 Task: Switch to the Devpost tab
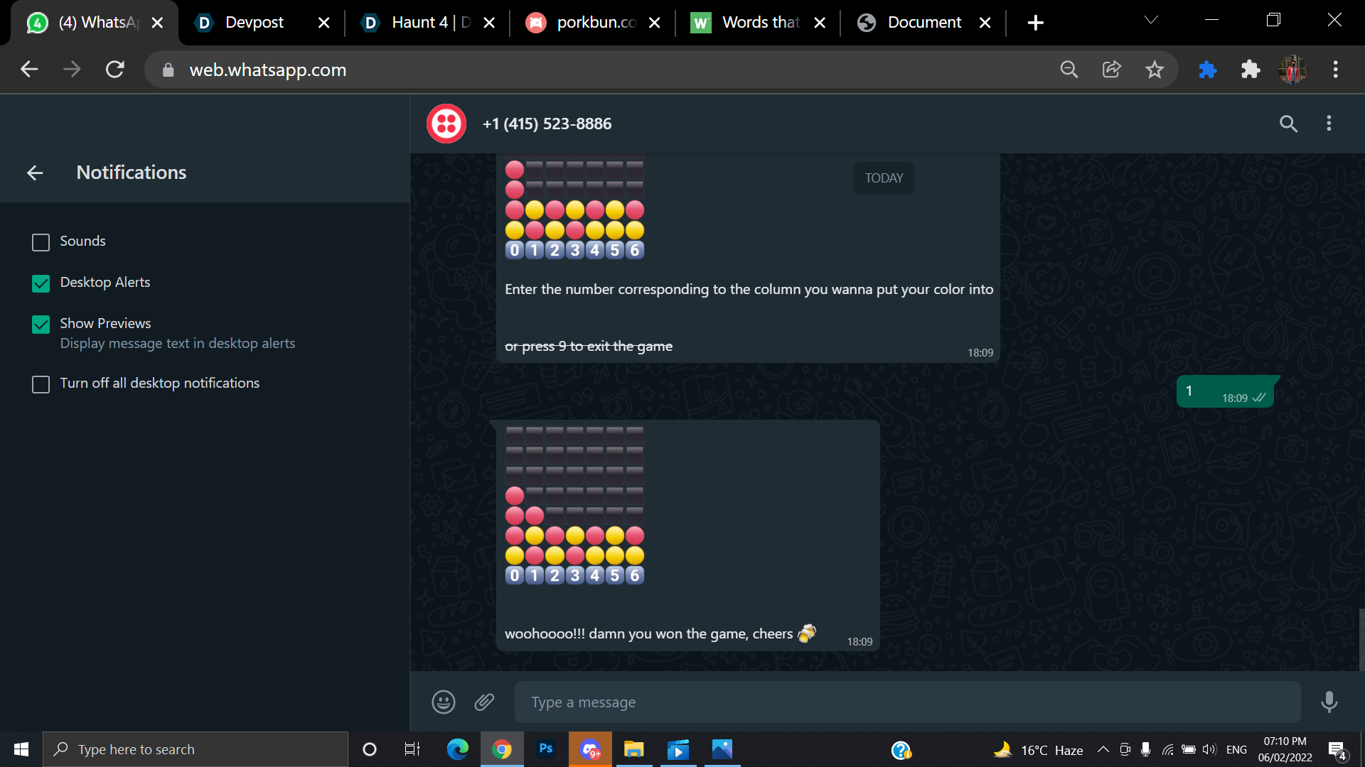point(254,23)
